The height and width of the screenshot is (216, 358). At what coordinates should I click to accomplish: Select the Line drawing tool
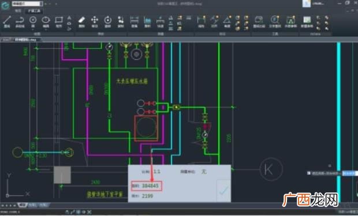(7, 22)
